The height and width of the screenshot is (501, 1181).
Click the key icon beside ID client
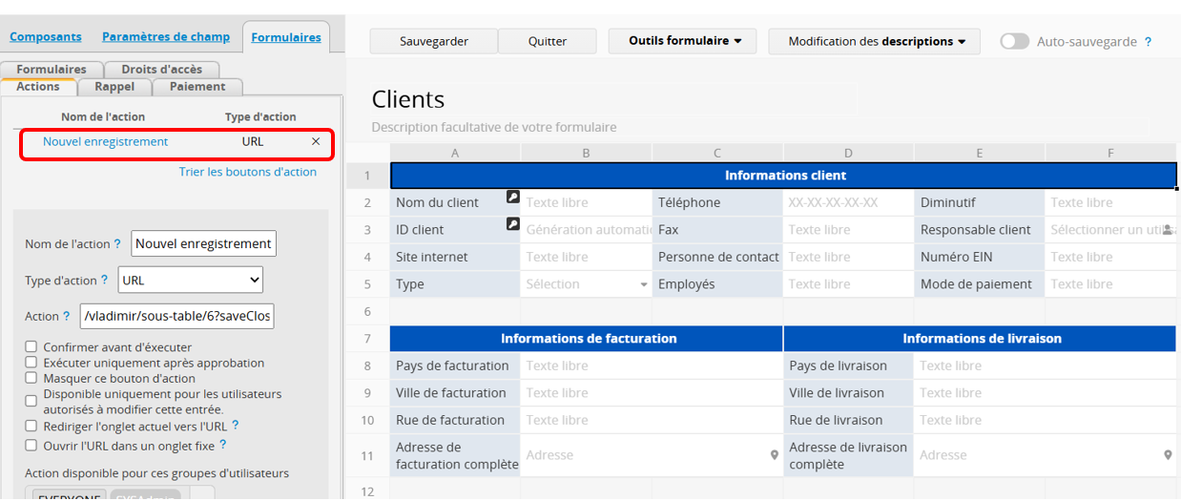tap(512, 224)
